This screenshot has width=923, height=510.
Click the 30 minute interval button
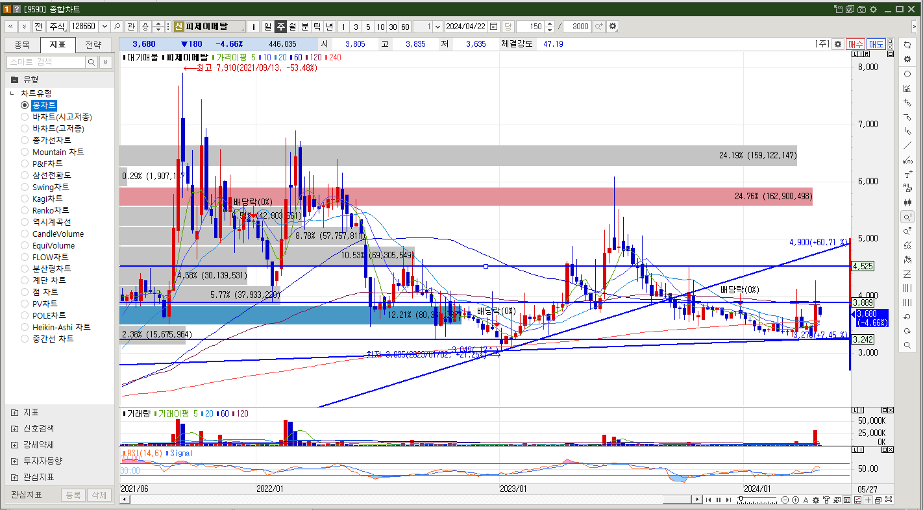tap(393, 27)
